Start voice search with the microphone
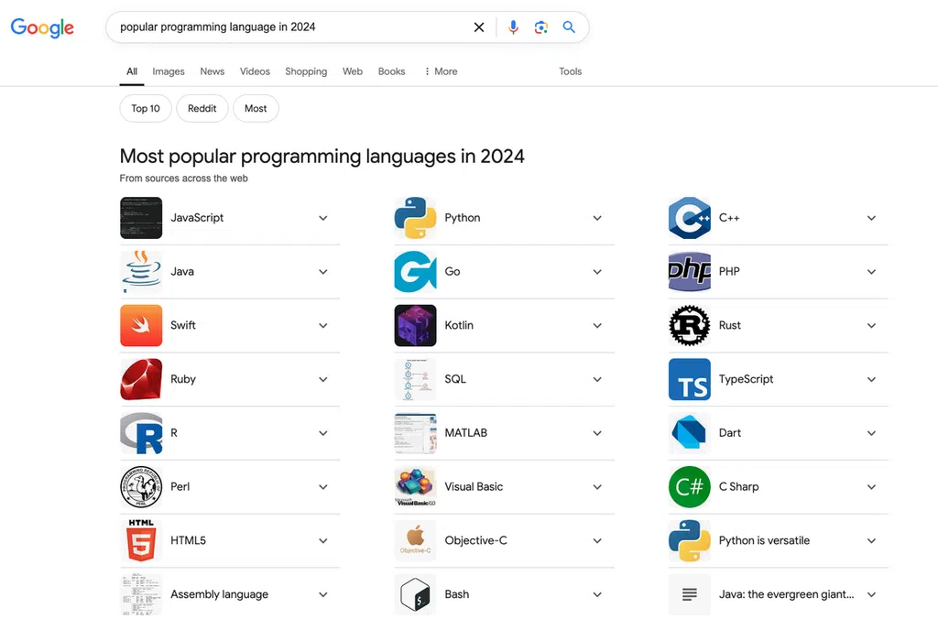 point(513,27)
